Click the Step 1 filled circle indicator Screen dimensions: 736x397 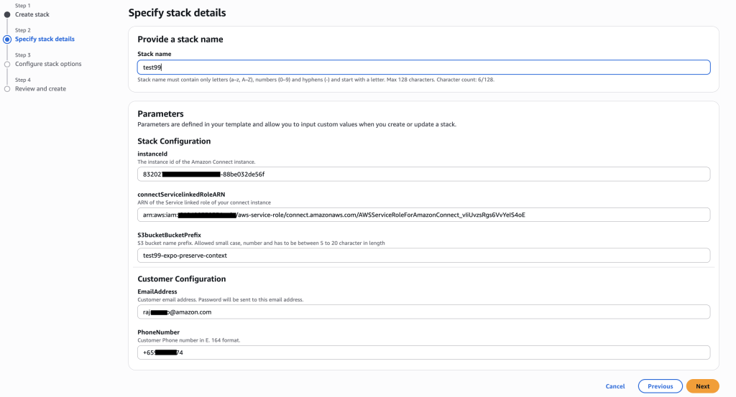tap(7, 14)
